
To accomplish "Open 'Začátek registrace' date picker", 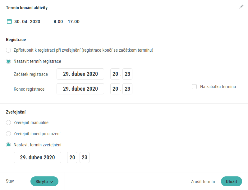I will pos(80,74).
